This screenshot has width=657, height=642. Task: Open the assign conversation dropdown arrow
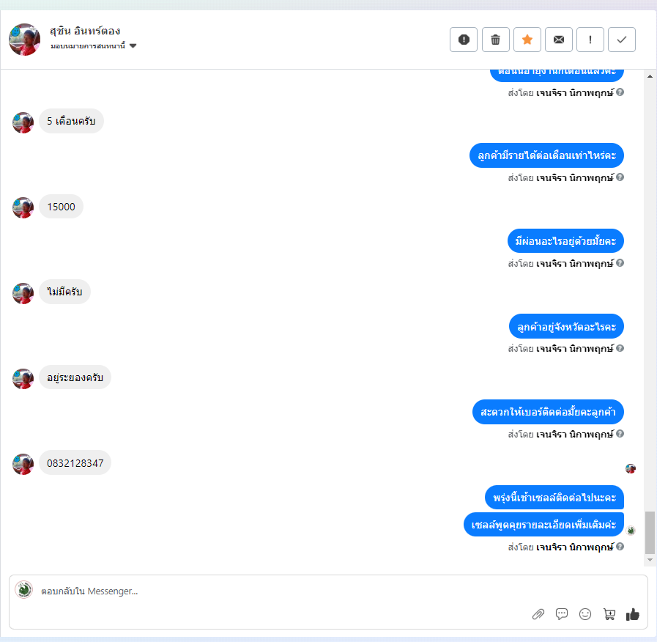[133, 45]
